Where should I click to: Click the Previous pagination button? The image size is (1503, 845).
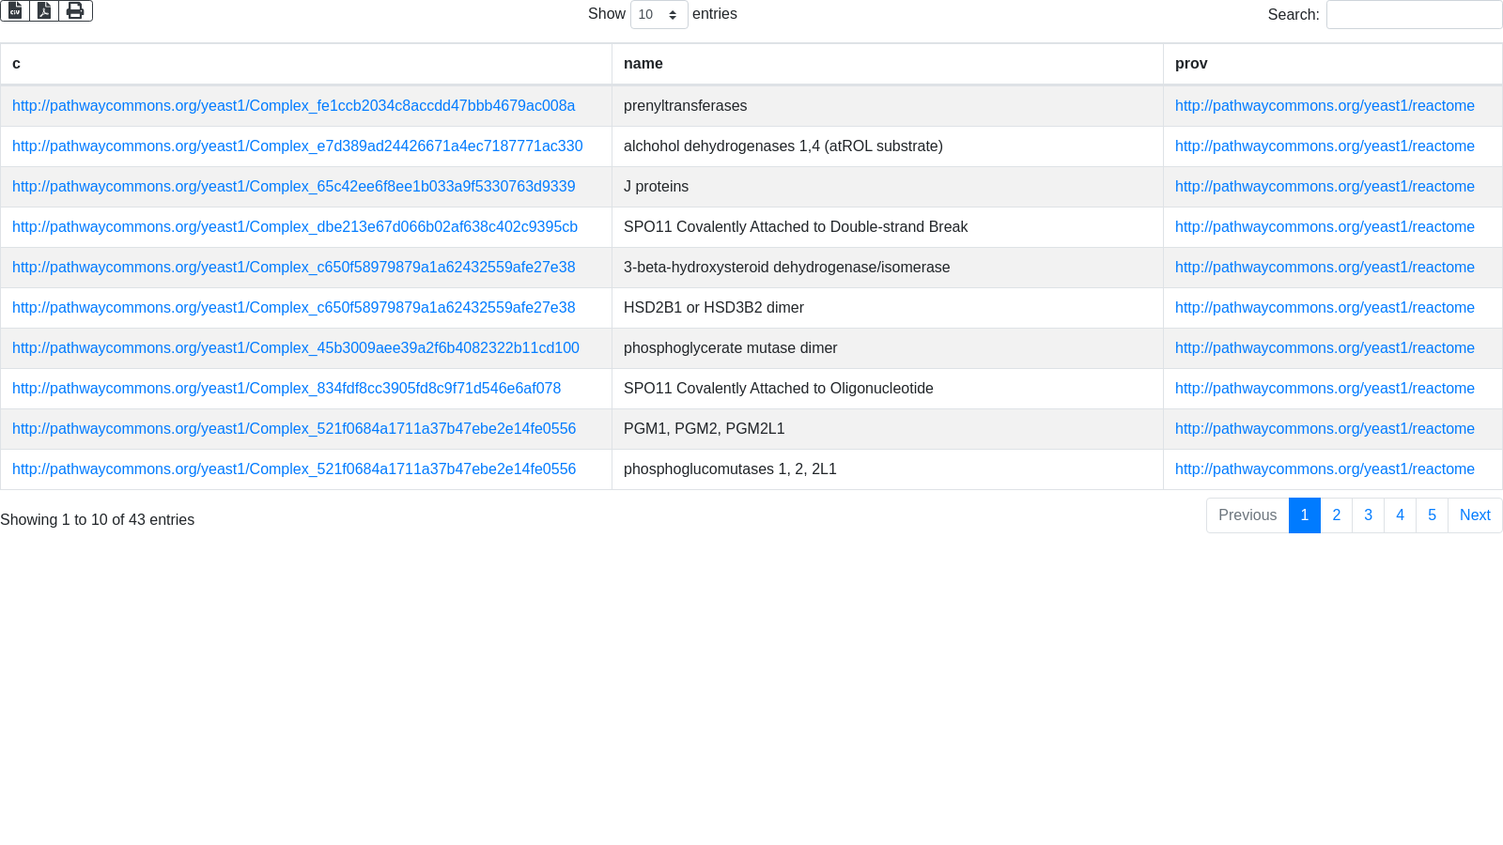1247,515
